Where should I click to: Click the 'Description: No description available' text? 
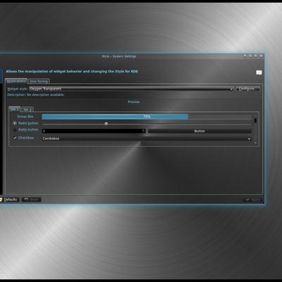pos(36,94)
